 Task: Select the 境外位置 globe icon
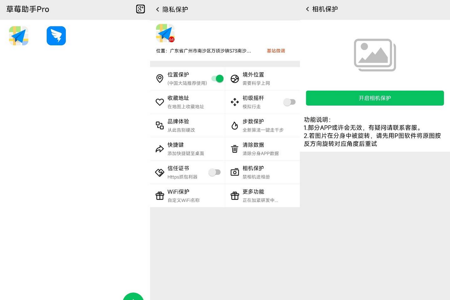[234, 78]
